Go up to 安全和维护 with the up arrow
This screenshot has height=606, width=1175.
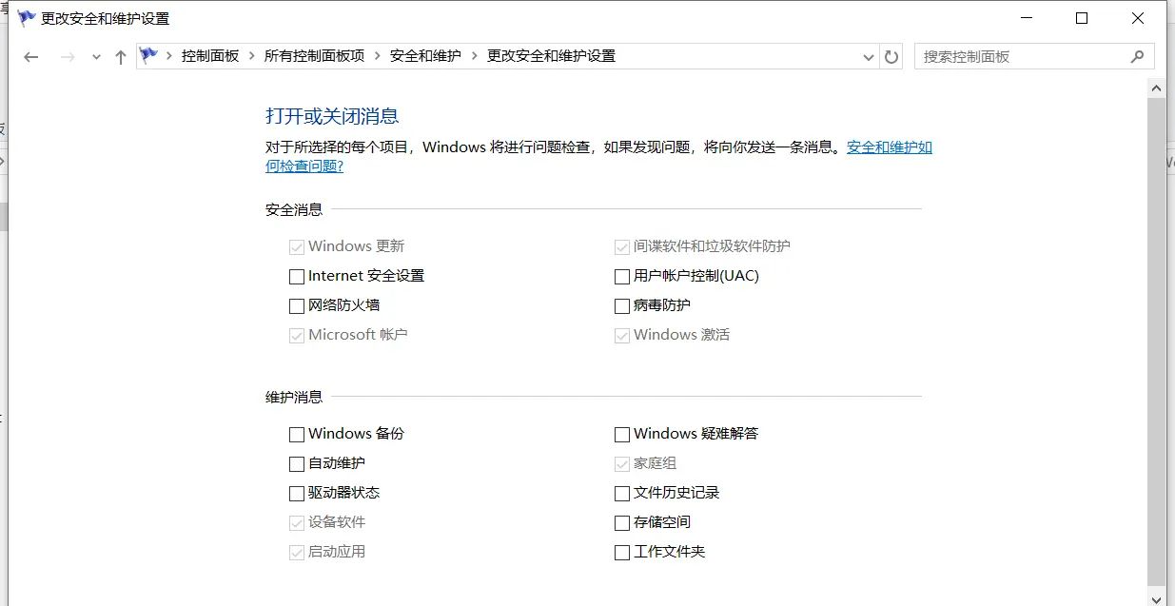(119, 56)
